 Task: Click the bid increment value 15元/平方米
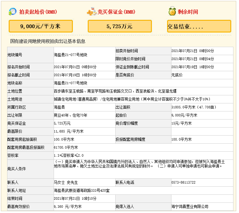coord(181,123)
